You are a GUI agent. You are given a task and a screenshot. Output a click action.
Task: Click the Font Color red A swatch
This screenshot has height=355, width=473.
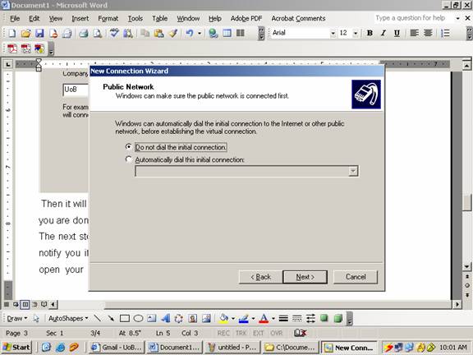pos(264,318)
